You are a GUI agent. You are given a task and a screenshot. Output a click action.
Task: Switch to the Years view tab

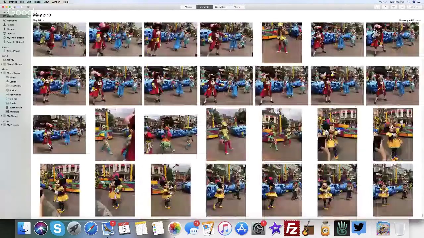coord(237,7)
